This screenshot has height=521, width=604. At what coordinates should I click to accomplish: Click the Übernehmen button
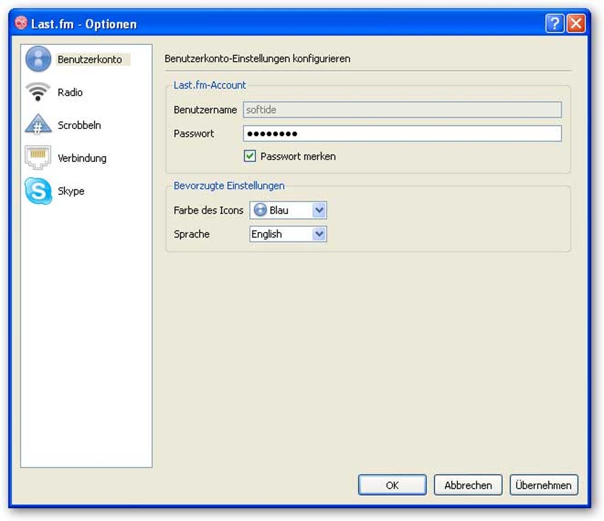point(544,485)
